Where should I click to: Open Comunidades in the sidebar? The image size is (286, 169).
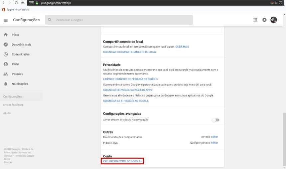[x=21, y=54]
